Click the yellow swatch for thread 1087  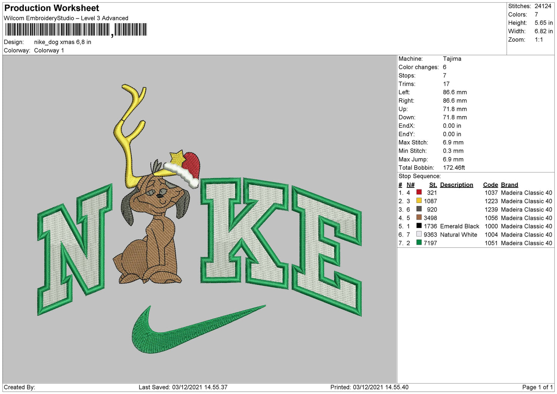tap(419, 201)
